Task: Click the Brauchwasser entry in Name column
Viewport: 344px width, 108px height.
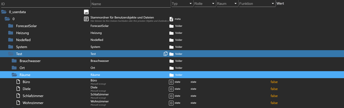Action: pyautogui.click(x=100, y=61)
